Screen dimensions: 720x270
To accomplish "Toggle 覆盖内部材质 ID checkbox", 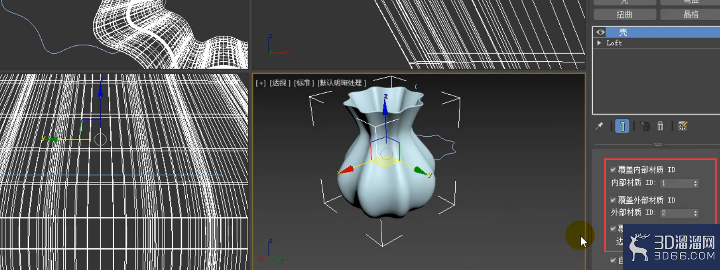I will [x=614, y=170].
